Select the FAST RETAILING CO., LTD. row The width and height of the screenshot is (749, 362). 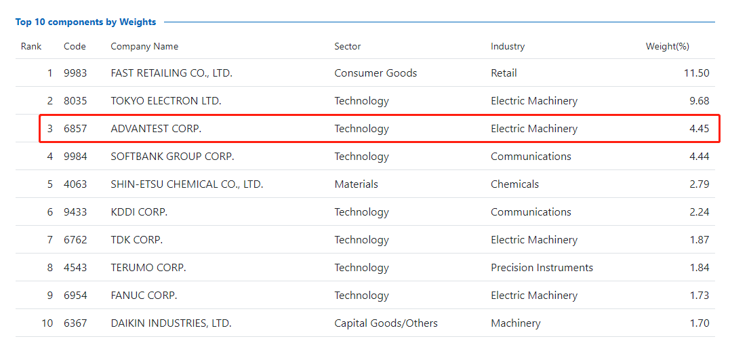point(365,73)
